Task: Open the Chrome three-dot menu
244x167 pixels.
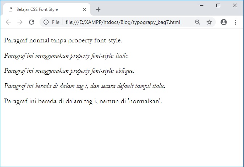Action: click(x=235, y=22)
